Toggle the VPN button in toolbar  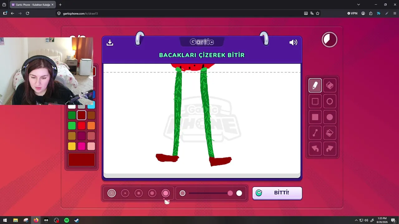[x=353, y=13]
